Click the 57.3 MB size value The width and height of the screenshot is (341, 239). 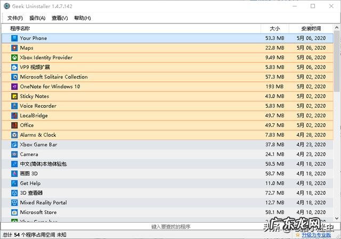coord(275,77)
